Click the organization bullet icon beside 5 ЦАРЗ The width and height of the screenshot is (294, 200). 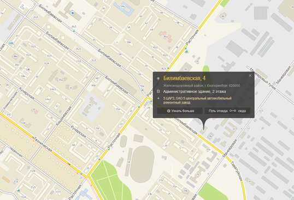click(x=158, y=98)
